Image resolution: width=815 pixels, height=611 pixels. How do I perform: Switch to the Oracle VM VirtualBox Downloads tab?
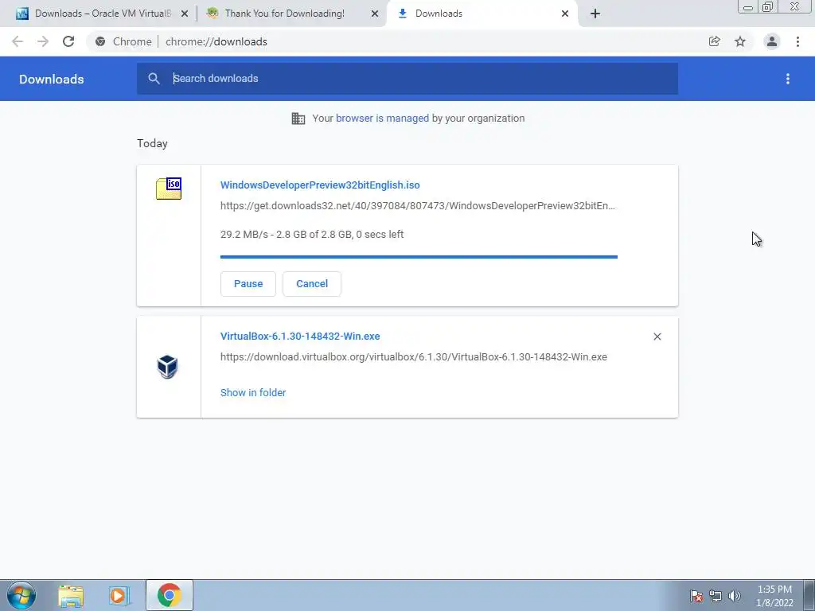pos(96,14)
